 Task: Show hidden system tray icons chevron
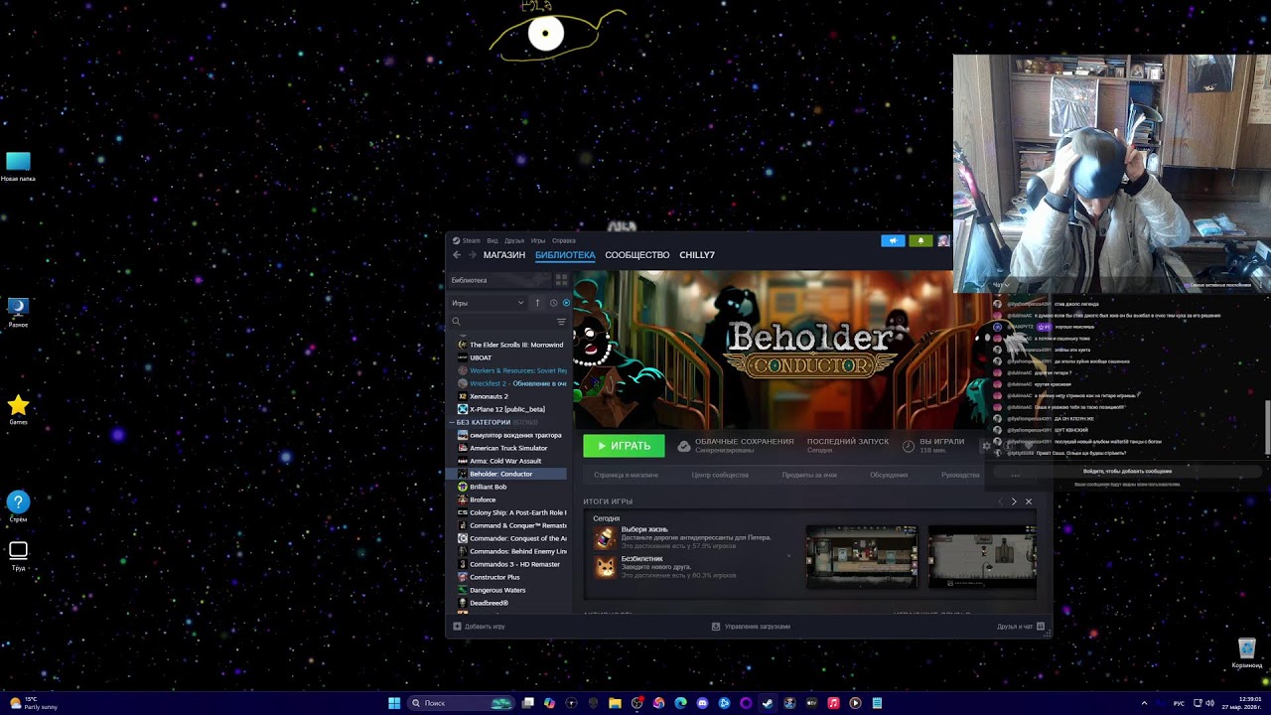[x=1144, y=703]
